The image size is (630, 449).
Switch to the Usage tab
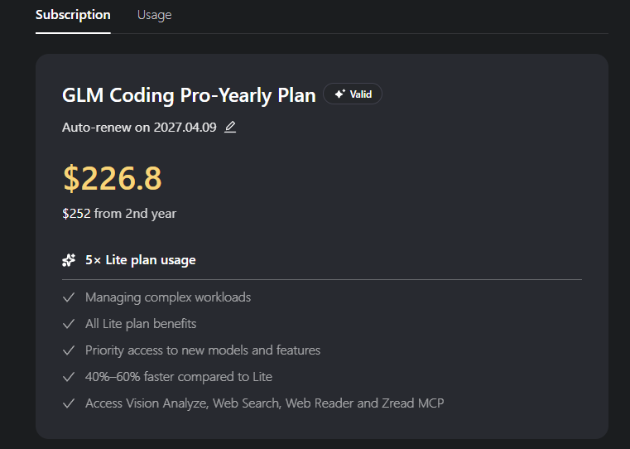click(154, 15)
